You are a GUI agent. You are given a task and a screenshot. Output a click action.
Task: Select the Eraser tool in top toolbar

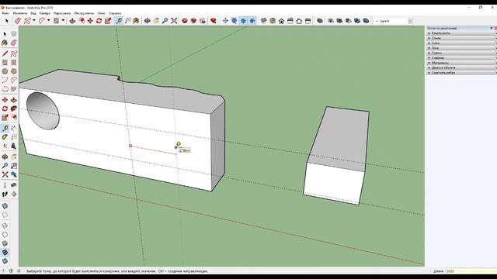[x=17, y=21]
